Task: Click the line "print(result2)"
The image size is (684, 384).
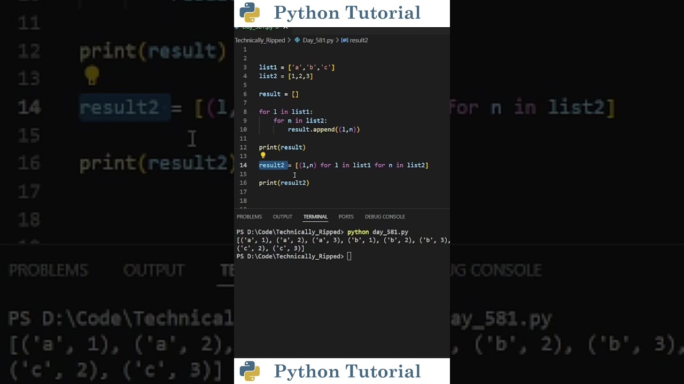Action: point(284,183)
